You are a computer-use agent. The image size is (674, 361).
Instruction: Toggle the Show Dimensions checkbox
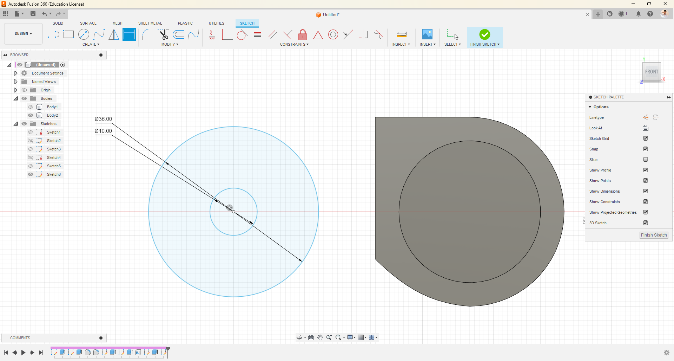(646, 191)
